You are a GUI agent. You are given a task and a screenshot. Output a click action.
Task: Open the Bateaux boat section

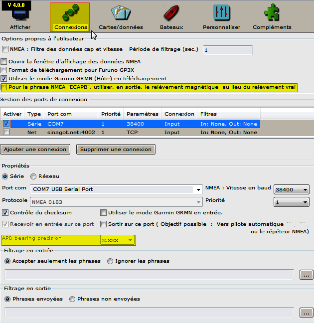pos(171,16)
